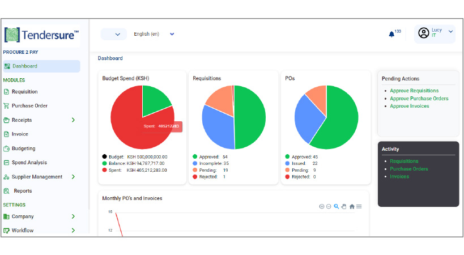Viewport: 464px width, 255px height.
Task: Open the English language dropdown
Action: pos(154,34)
